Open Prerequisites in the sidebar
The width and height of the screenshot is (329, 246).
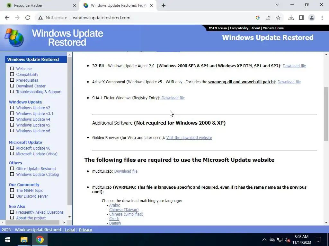tap(27, 80)
